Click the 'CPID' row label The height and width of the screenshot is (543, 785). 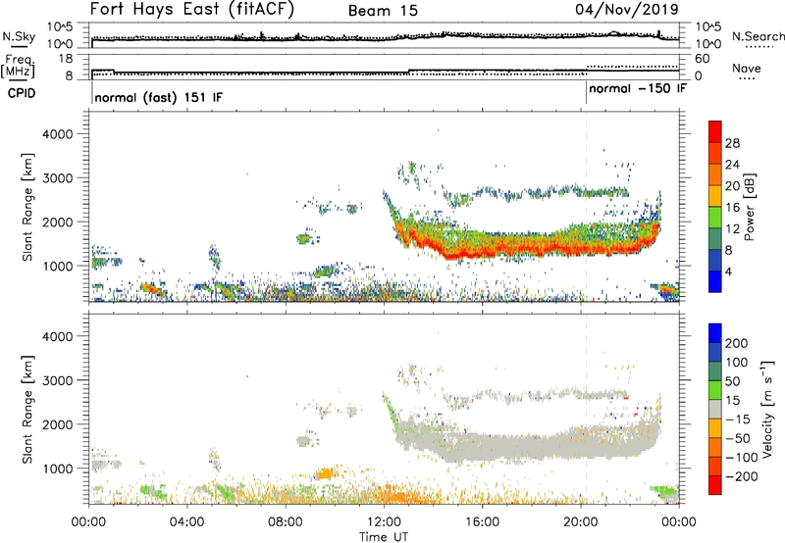click(22, 93)
